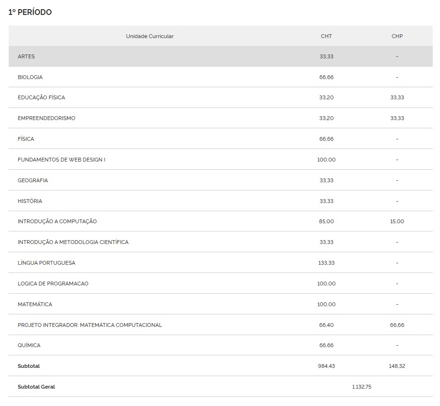Viewport: 440px width, 406px height.
Task: Click the 1º PERÍODO heading
Action: (x=30, y=12)
